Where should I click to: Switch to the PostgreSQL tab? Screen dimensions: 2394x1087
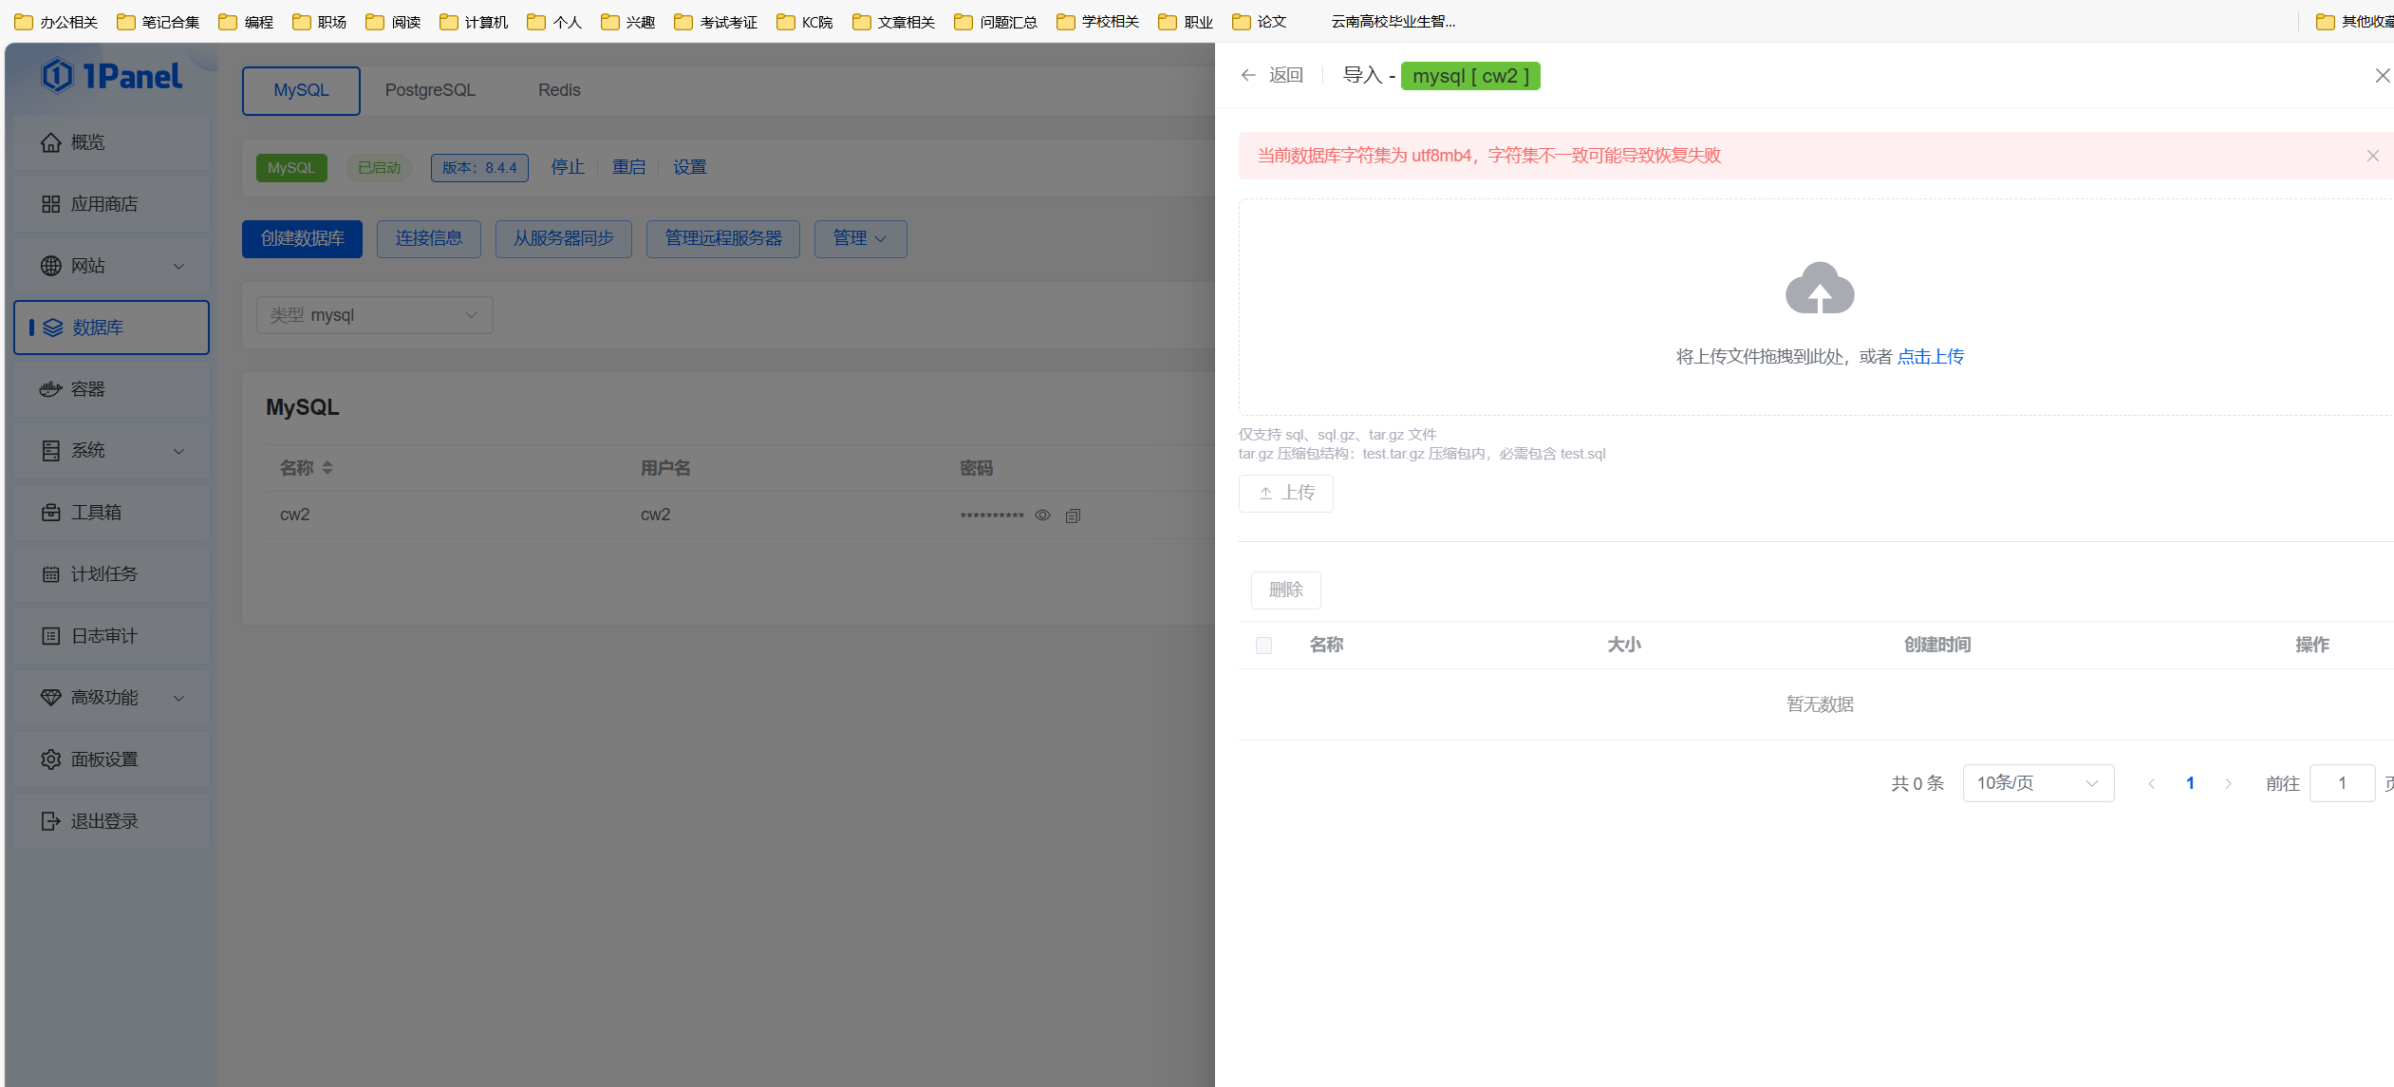click(x=429, y=89)
